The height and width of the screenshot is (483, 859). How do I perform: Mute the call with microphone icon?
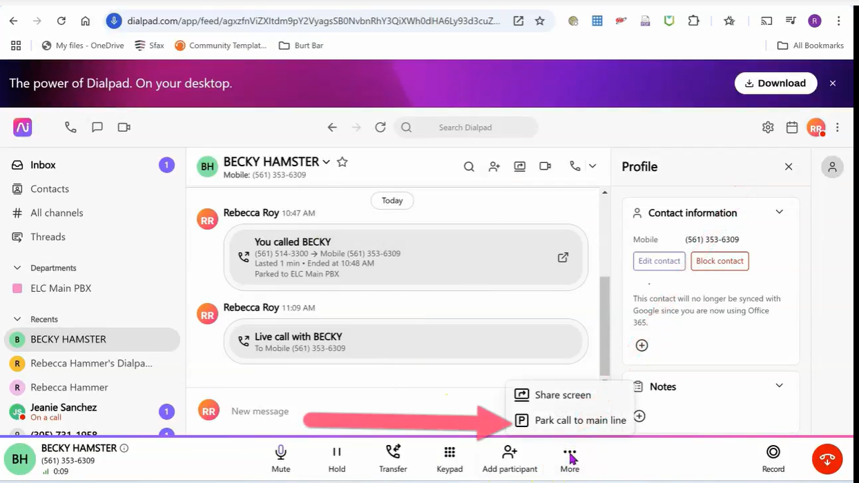pyautogui.click(x=280, y=458)
